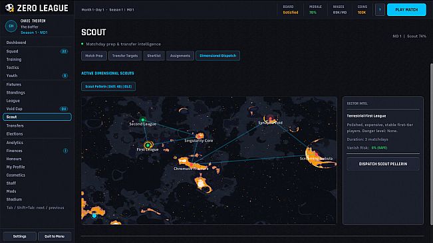Toggle Scout Pellerin idle scout selection
Image resolution: width=433 pixels, height=243 pixels.
point(108,86)
